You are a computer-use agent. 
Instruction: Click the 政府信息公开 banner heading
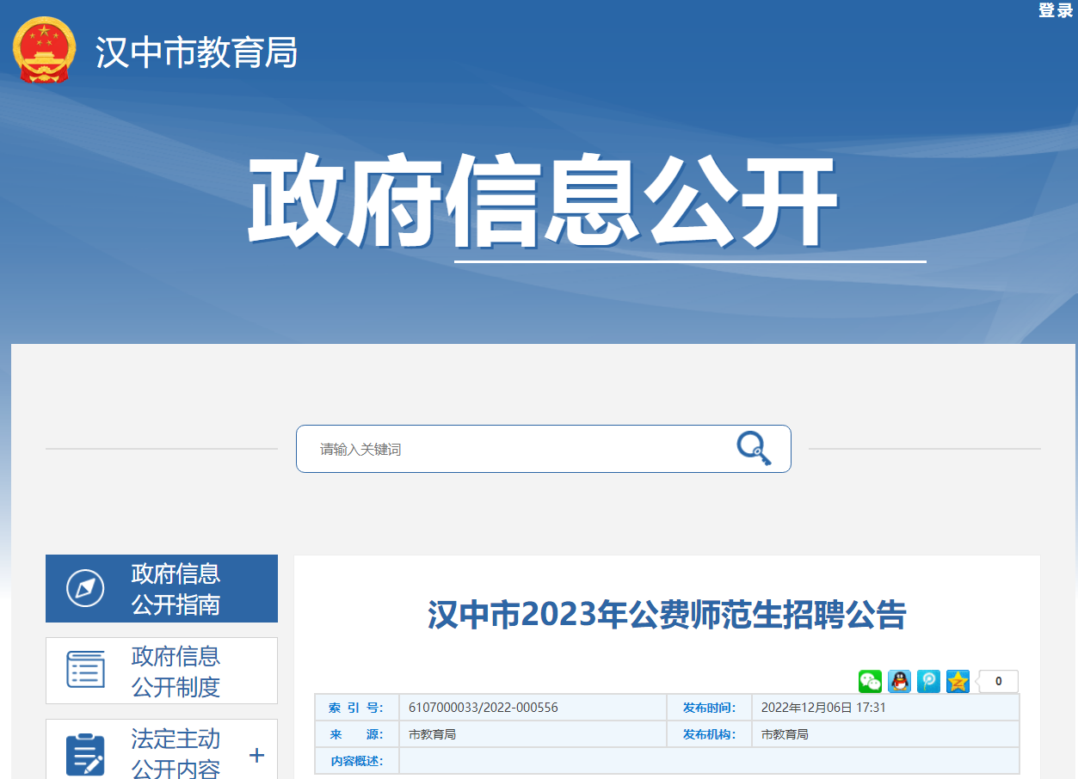[x=542, y=202]
